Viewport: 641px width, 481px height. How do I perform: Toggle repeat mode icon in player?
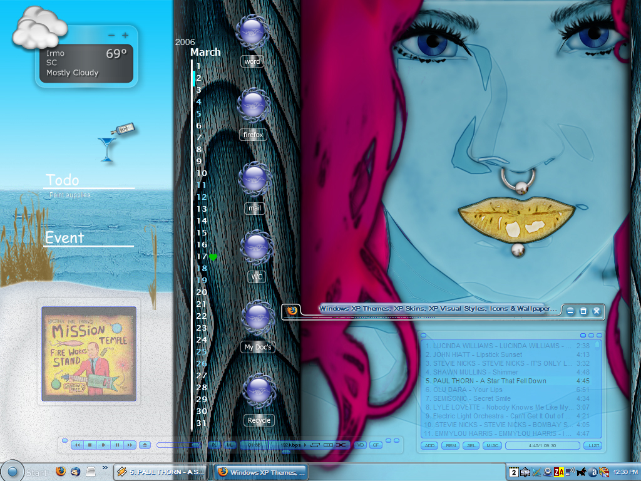(315, 445)
